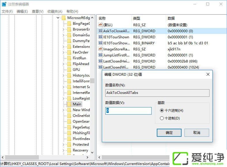This screenshot has width=227, height=167.
Task: Click the DWORD icon beside IE10TourShown
Action: [x=100, y=37]
